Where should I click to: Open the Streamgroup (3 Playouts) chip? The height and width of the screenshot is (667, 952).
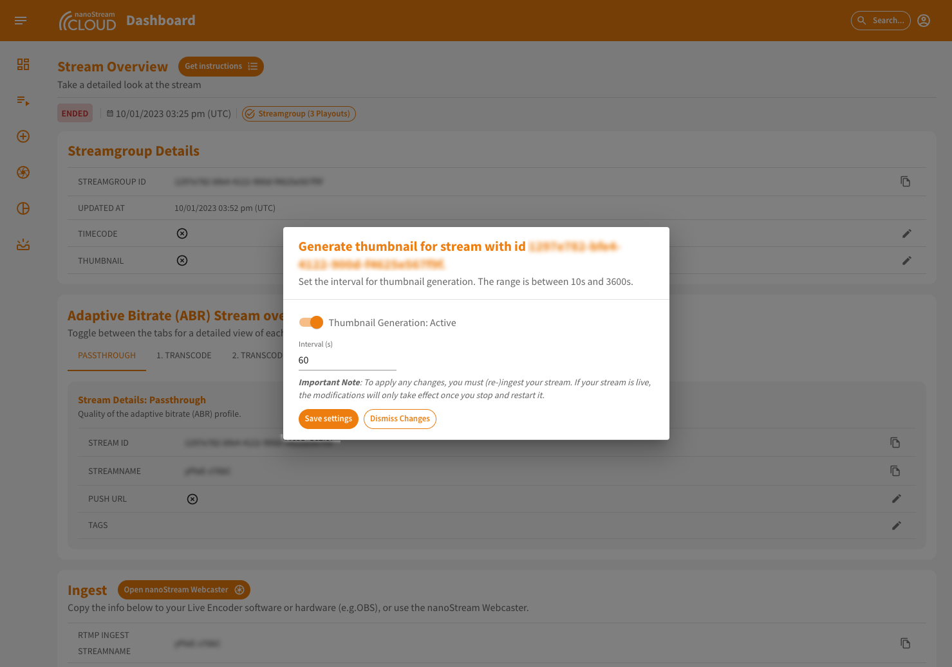(x=299, y=114)
